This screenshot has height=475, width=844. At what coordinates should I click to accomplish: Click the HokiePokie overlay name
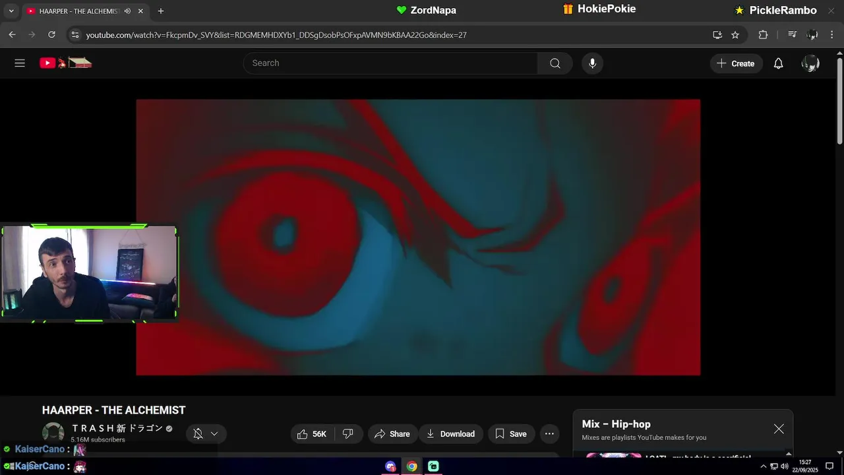pyautogui.click(x=607, y=9)
